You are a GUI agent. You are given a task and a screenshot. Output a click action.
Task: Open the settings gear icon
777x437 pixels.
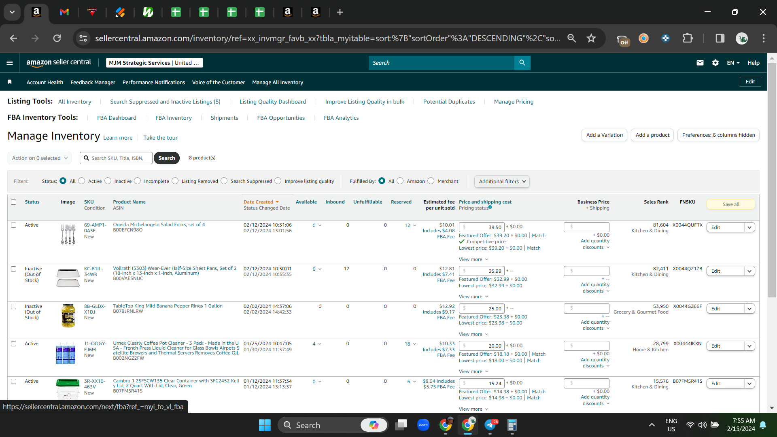715,63
